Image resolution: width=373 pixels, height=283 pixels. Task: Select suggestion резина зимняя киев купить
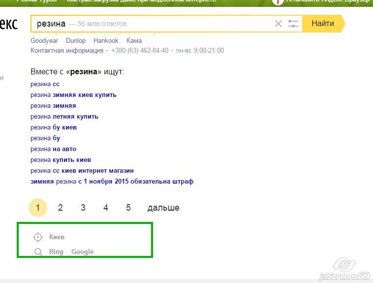pos(73,95)
